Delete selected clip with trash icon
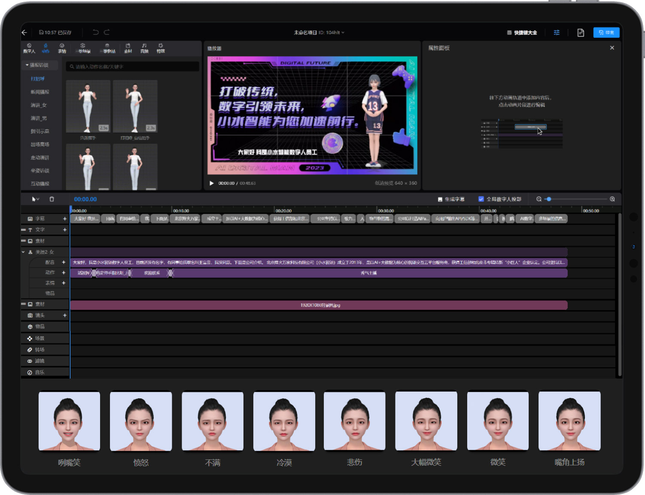Viewport: 645px width, 495px height. 52,199
